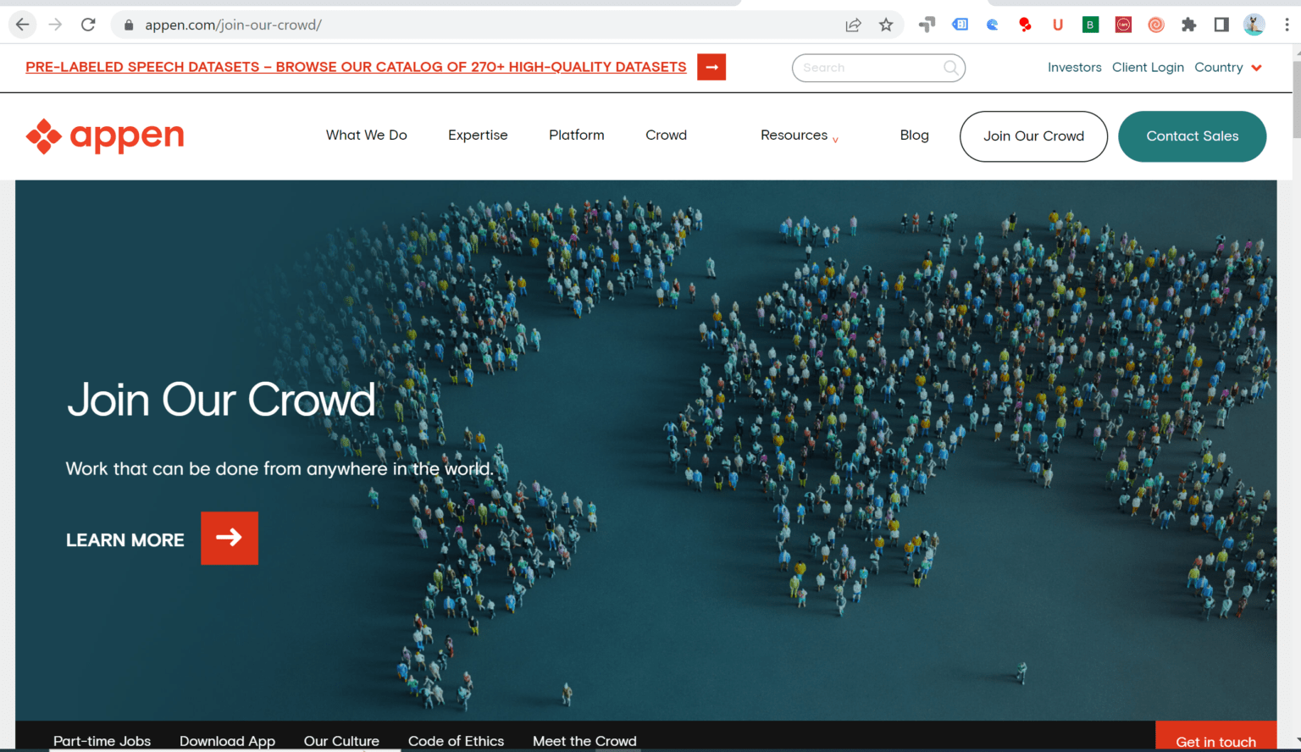
Task: Select the Download App tab
Action: coord(227,741)
